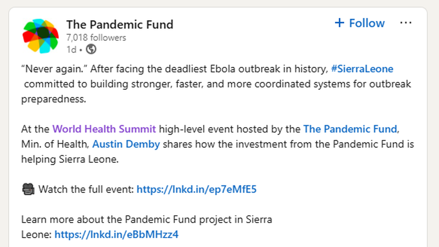Open the lnkd.in/eBbMHzz4 project link
The height and width of the screenshot is (247, 439).
(x=117, y=235)
